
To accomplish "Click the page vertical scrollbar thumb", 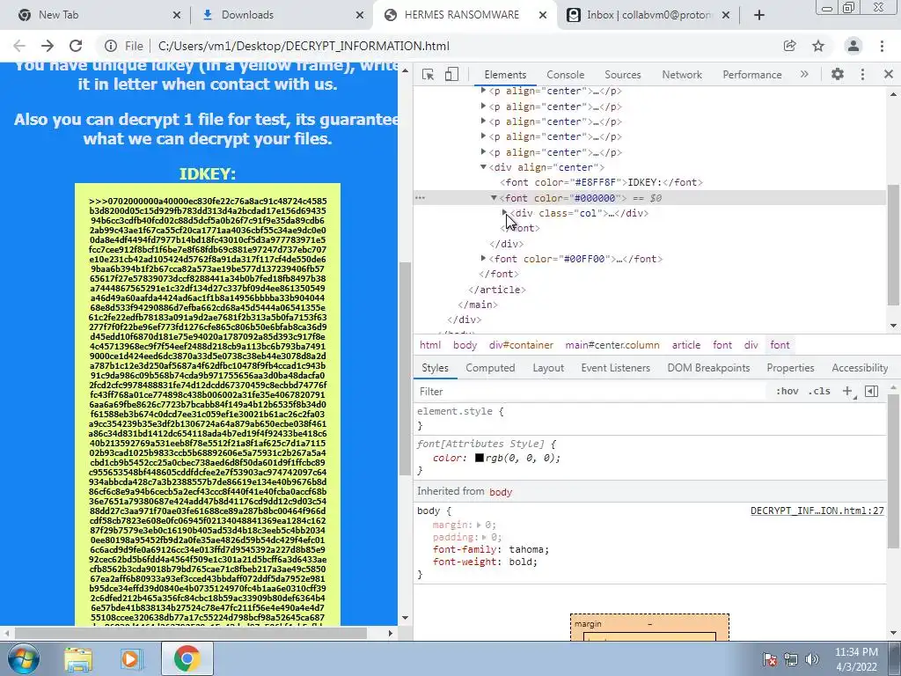I will (x=405, y=368).
